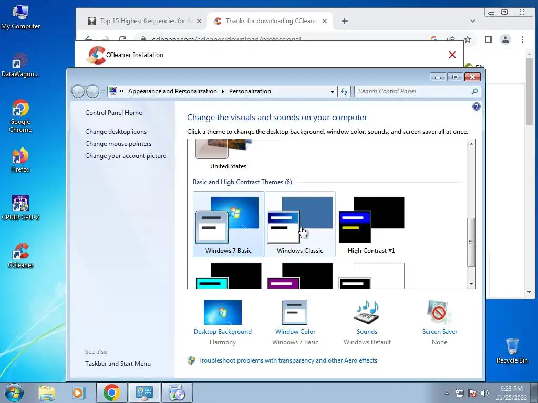Screen dimensions: 538x403
Task: Click the Personalization breadcrumb
Action: 250,91
